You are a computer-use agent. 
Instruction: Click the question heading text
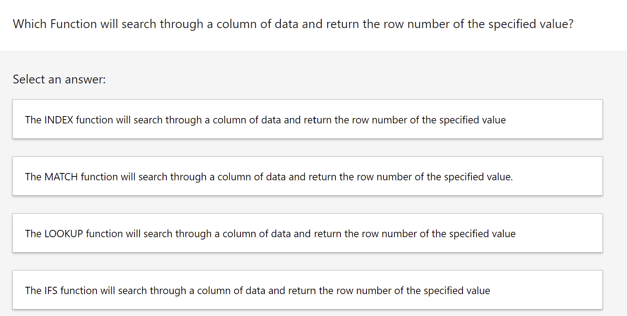click(293, 24)
